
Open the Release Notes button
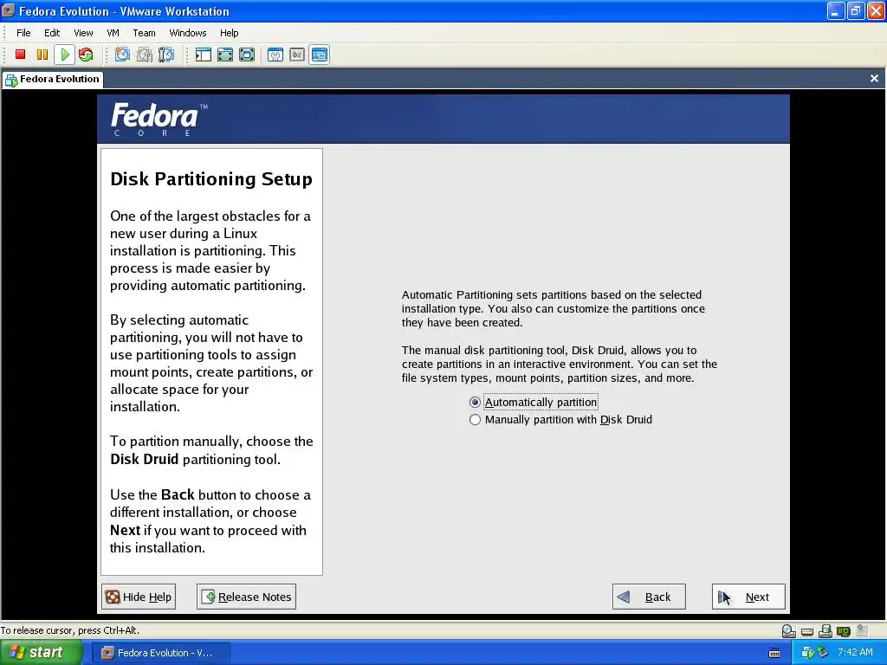(x=246, y=597)
